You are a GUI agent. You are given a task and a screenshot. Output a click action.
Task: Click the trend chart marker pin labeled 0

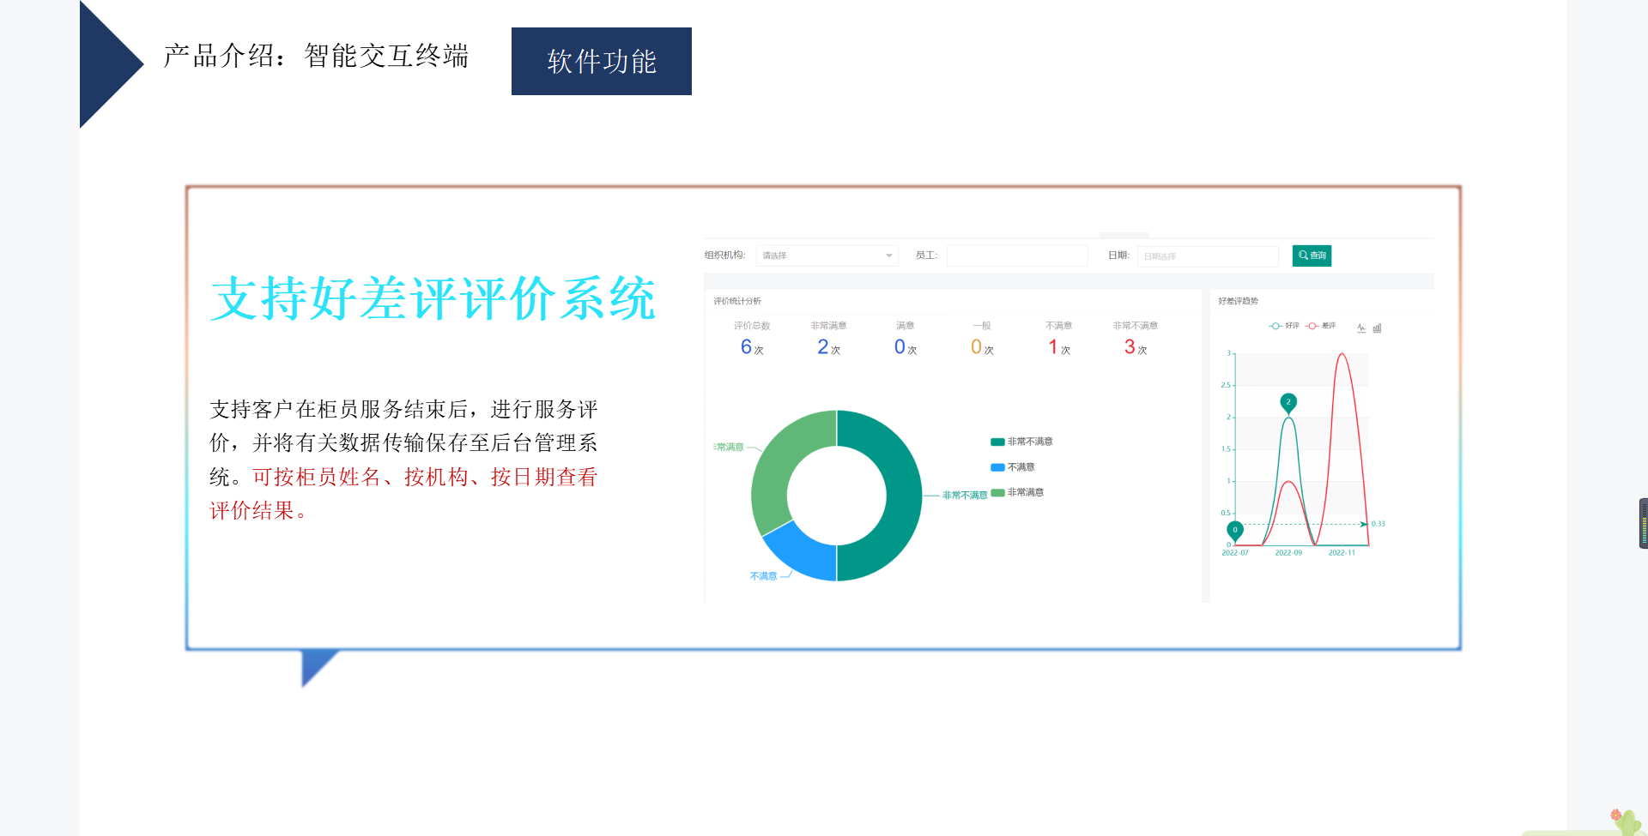1235,531
